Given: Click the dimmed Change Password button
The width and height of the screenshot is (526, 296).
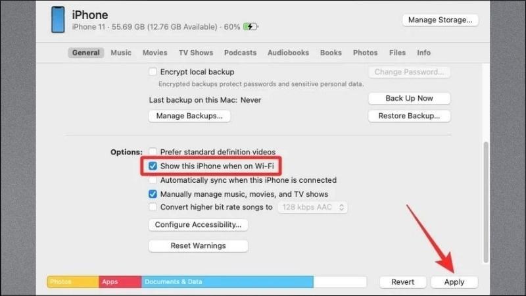Looking at the screenshot, I should 409,72.
